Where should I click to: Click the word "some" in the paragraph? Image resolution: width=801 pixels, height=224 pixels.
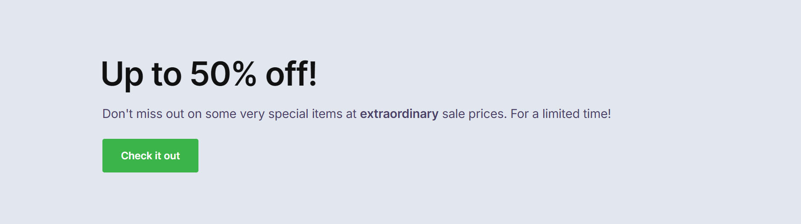[x=221, y=114]
